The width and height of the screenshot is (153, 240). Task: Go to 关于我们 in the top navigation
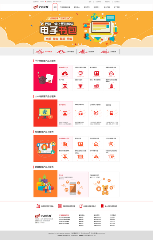(x=117, y=7)
